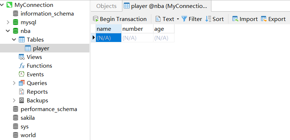
Task: Click the performance_schema database icon
Action: click(16, 109)
